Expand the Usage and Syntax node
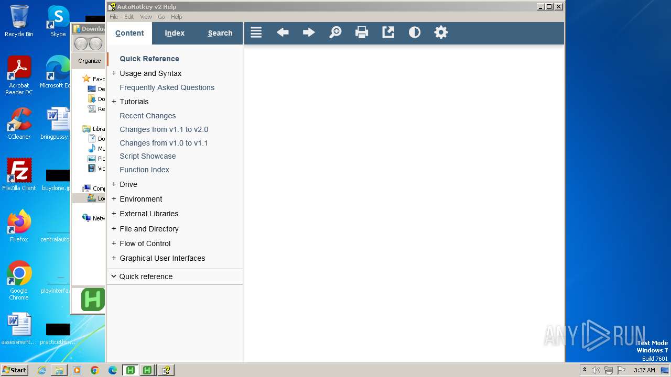This screenshot has width=671, height=377. coord(114,73)
